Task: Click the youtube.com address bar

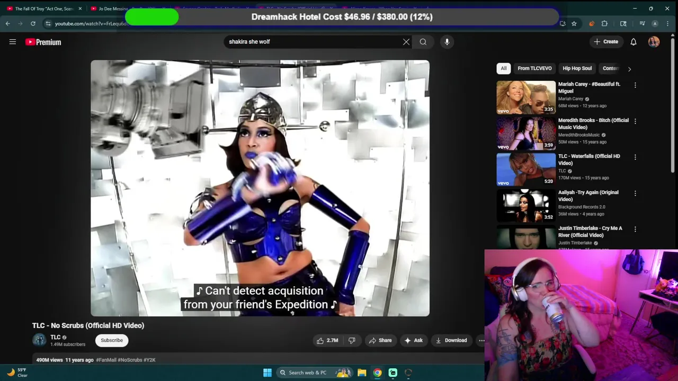Action: click(x=90, y=23)
